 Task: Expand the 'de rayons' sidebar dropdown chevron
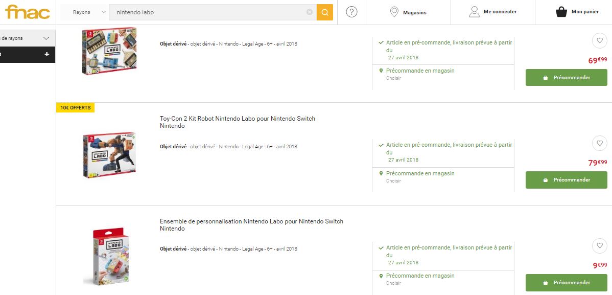coord(46,38)
